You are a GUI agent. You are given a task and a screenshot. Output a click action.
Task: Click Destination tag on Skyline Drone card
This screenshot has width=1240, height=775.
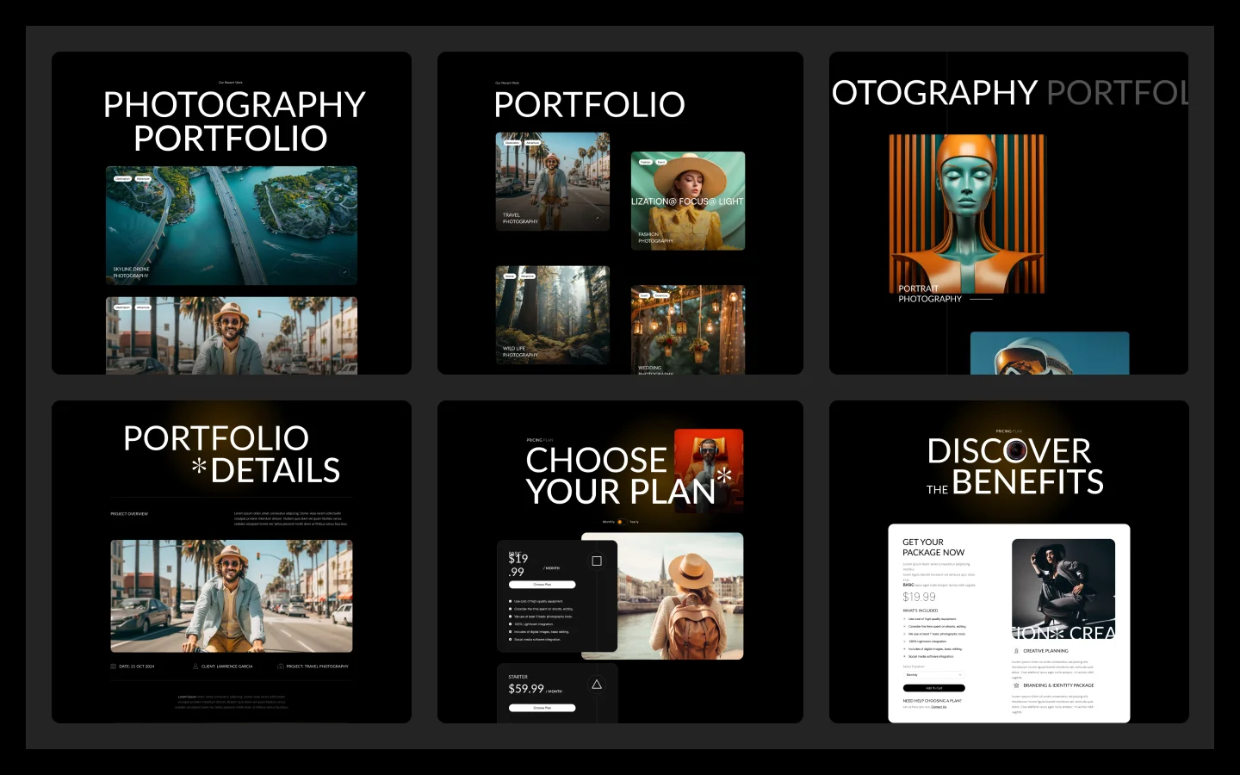(123, 179)
